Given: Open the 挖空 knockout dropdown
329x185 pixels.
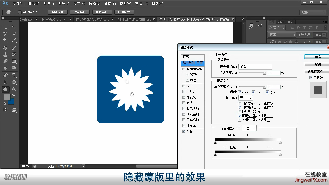Looking at the screenshot, I should (245, 98).
